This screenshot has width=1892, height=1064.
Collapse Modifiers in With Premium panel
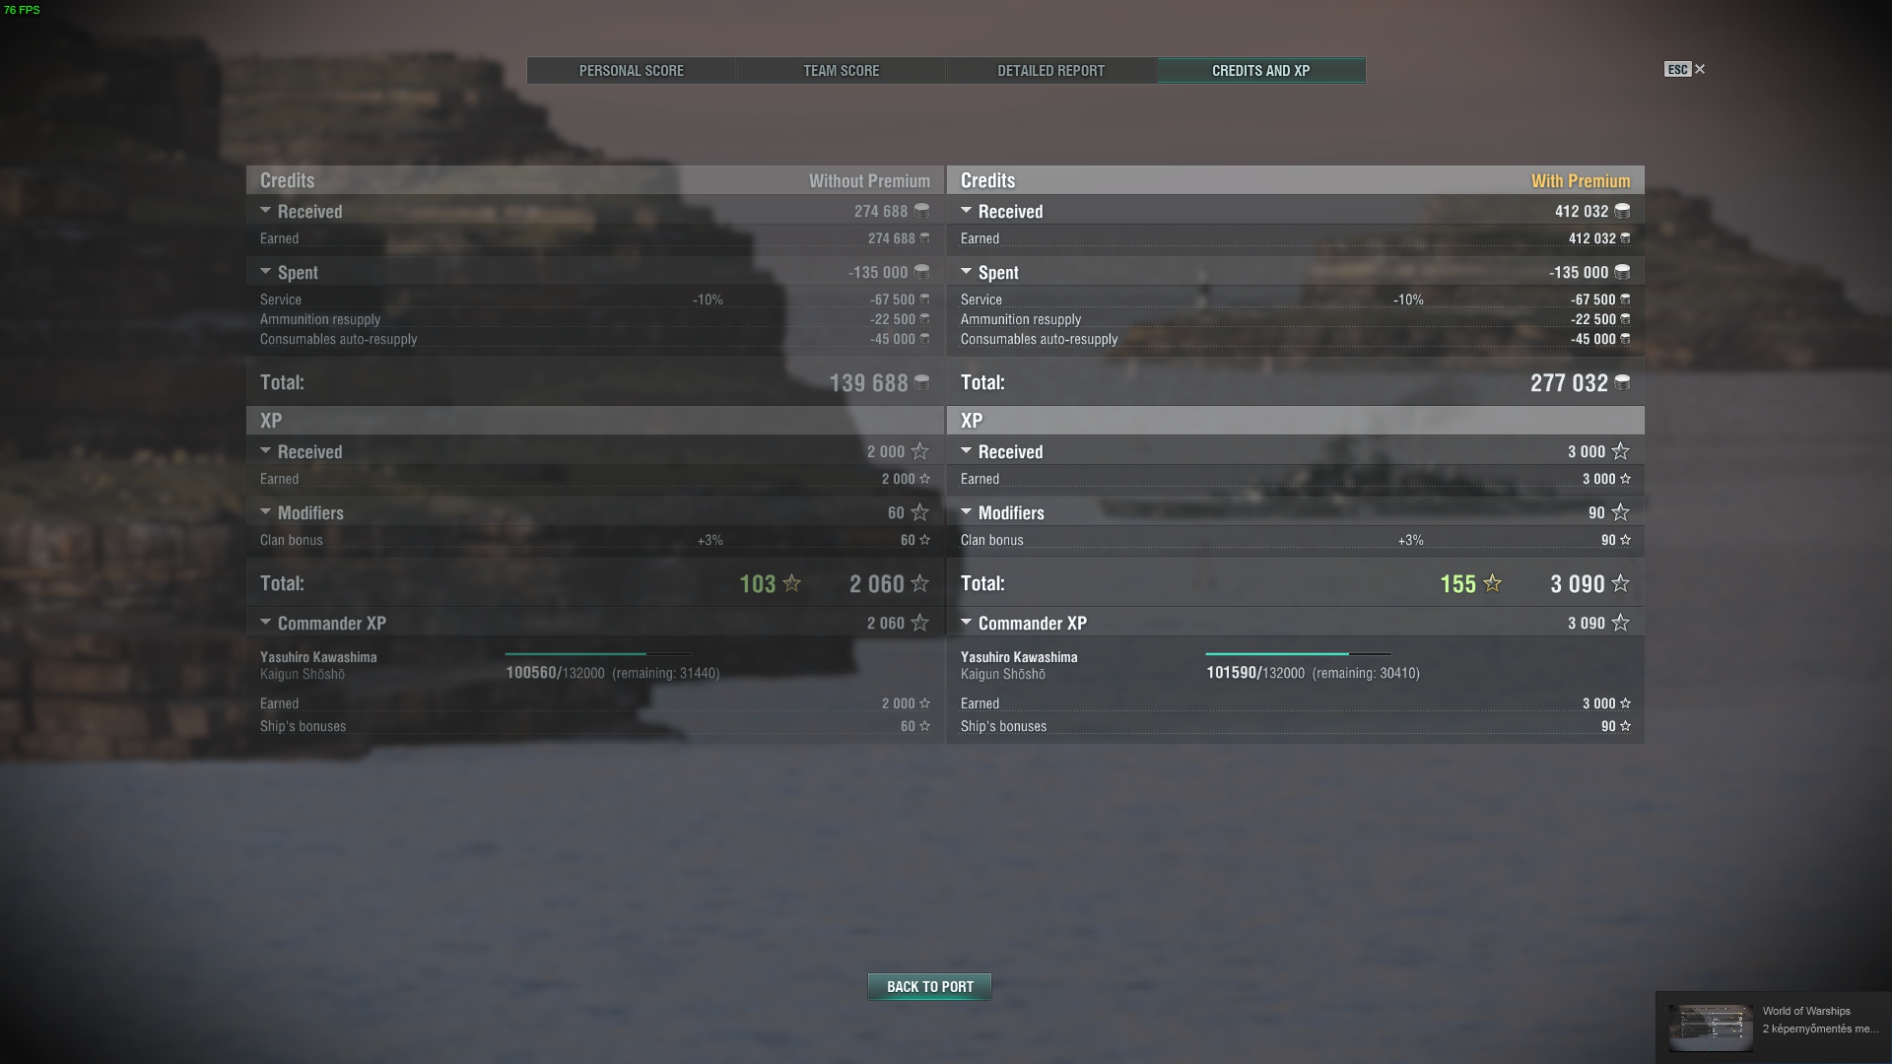pos(966,512)
